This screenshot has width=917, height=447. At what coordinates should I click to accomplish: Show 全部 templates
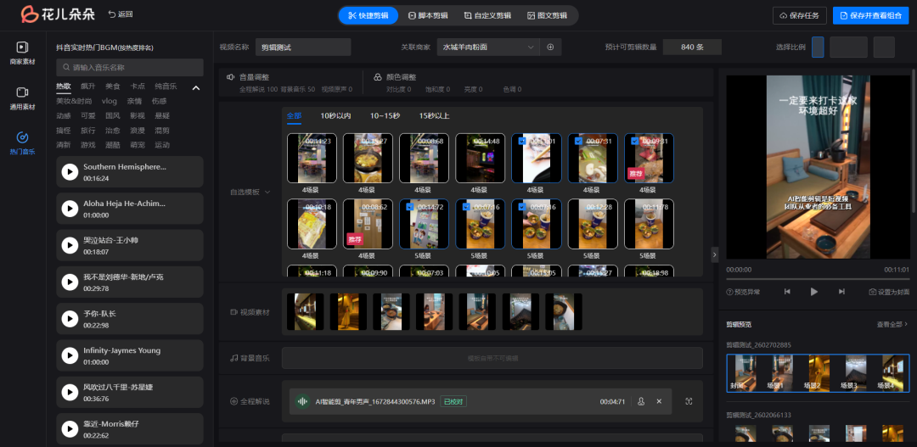(294, 115)
